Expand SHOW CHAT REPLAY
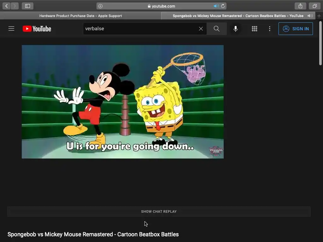This screenshot has height=242, width=323. pos(159,211)
